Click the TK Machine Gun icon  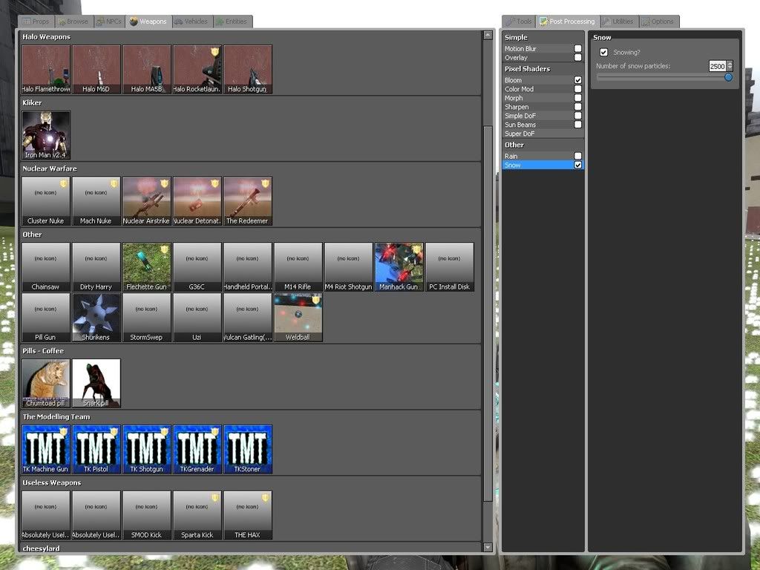(46, 448)
